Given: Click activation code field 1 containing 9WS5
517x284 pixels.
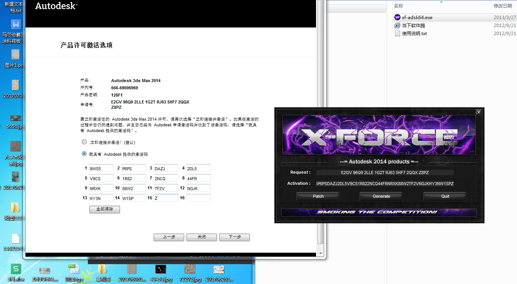Looking at the screenshot, I should (x=101, y=168).
